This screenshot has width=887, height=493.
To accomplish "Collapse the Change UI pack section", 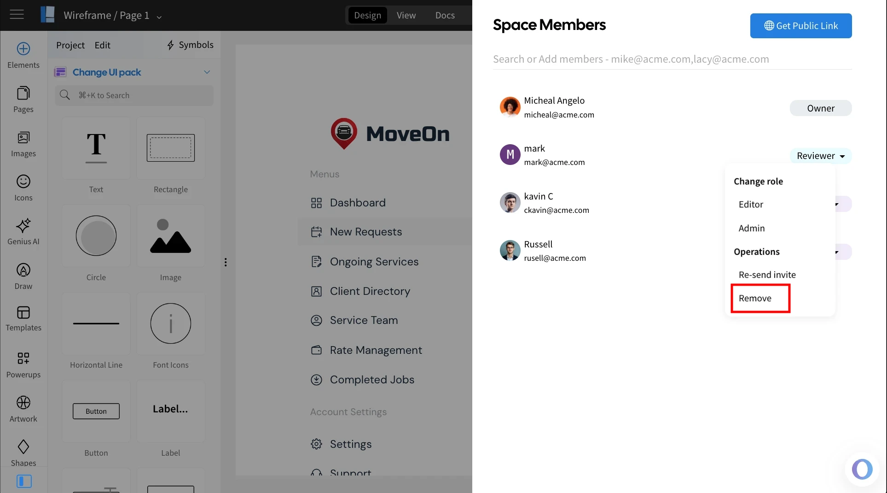I will pyautogui.click(x=207, y=72).
